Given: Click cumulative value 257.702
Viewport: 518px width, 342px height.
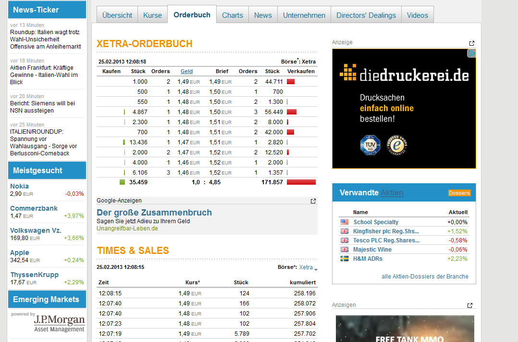Looking at the screenshot, I should point(305,334).
